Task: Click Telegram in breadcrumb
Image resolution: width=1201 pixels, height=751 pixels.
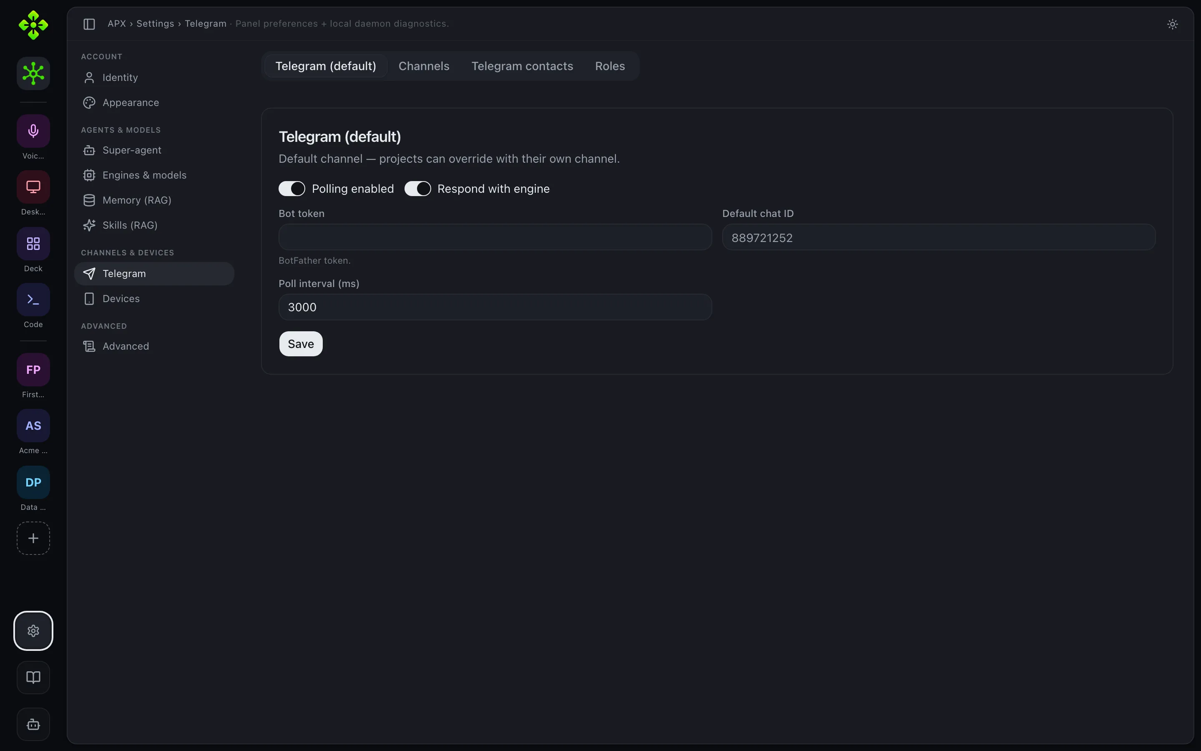Action: [206, 24]
